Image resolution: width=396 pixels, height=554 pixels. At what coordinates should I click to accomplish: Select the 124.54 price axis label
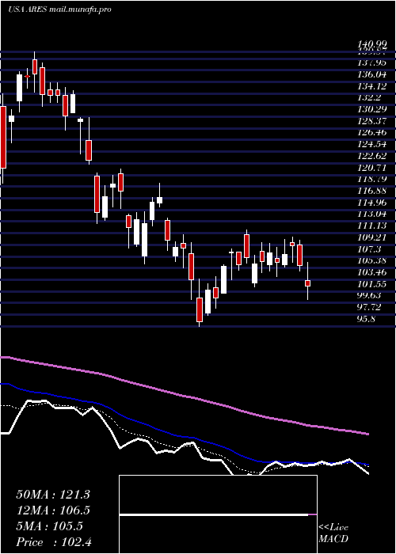click(372, 145)
